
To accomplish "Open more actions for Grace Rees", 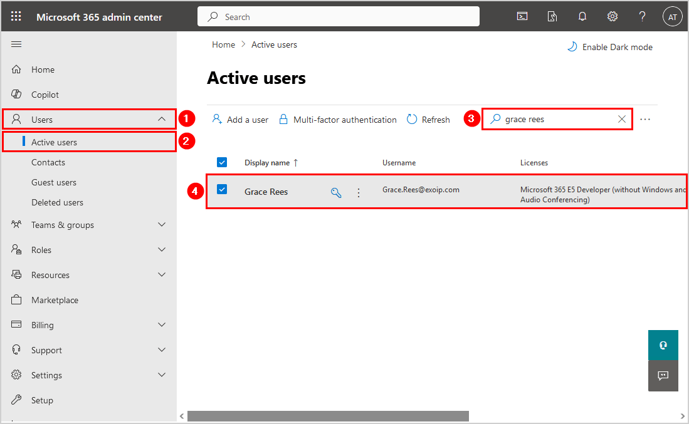I will click(359, 193).
